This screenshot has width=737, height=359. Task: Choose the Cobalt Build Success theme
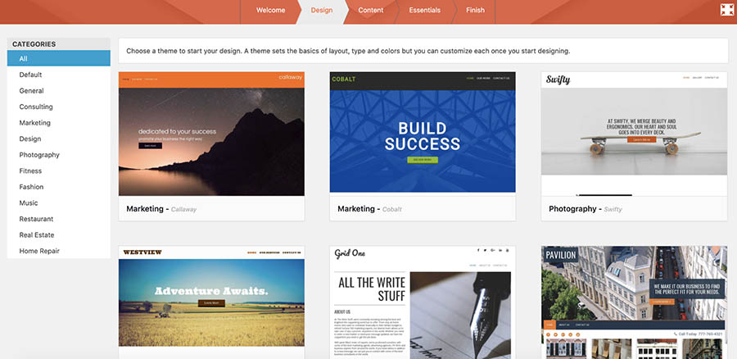click(423, 133)
